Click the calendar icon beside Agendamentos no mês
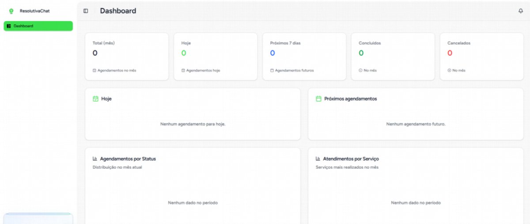This screenshot has height=224, width=530. coord(95,70)
